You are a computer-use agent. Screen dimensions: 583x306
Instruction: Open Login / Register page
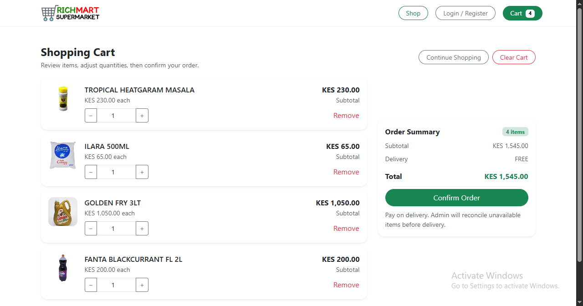(x=465, y=13)
